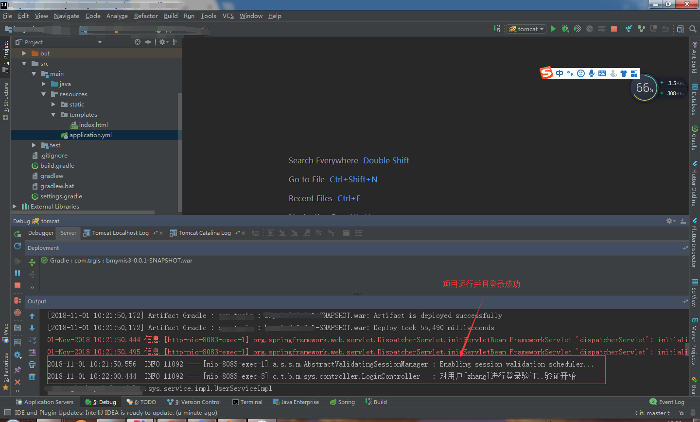Screen dimensions: 700x422
Task: Switch to the Debugger tab
Action: pos(40,233)
